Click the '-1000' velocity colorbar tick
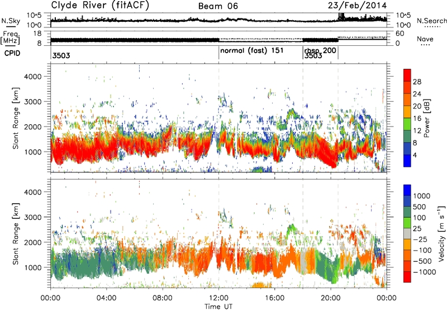Viewport: 447px width, 310px height. pyautogui.click(x=425, y=272)
